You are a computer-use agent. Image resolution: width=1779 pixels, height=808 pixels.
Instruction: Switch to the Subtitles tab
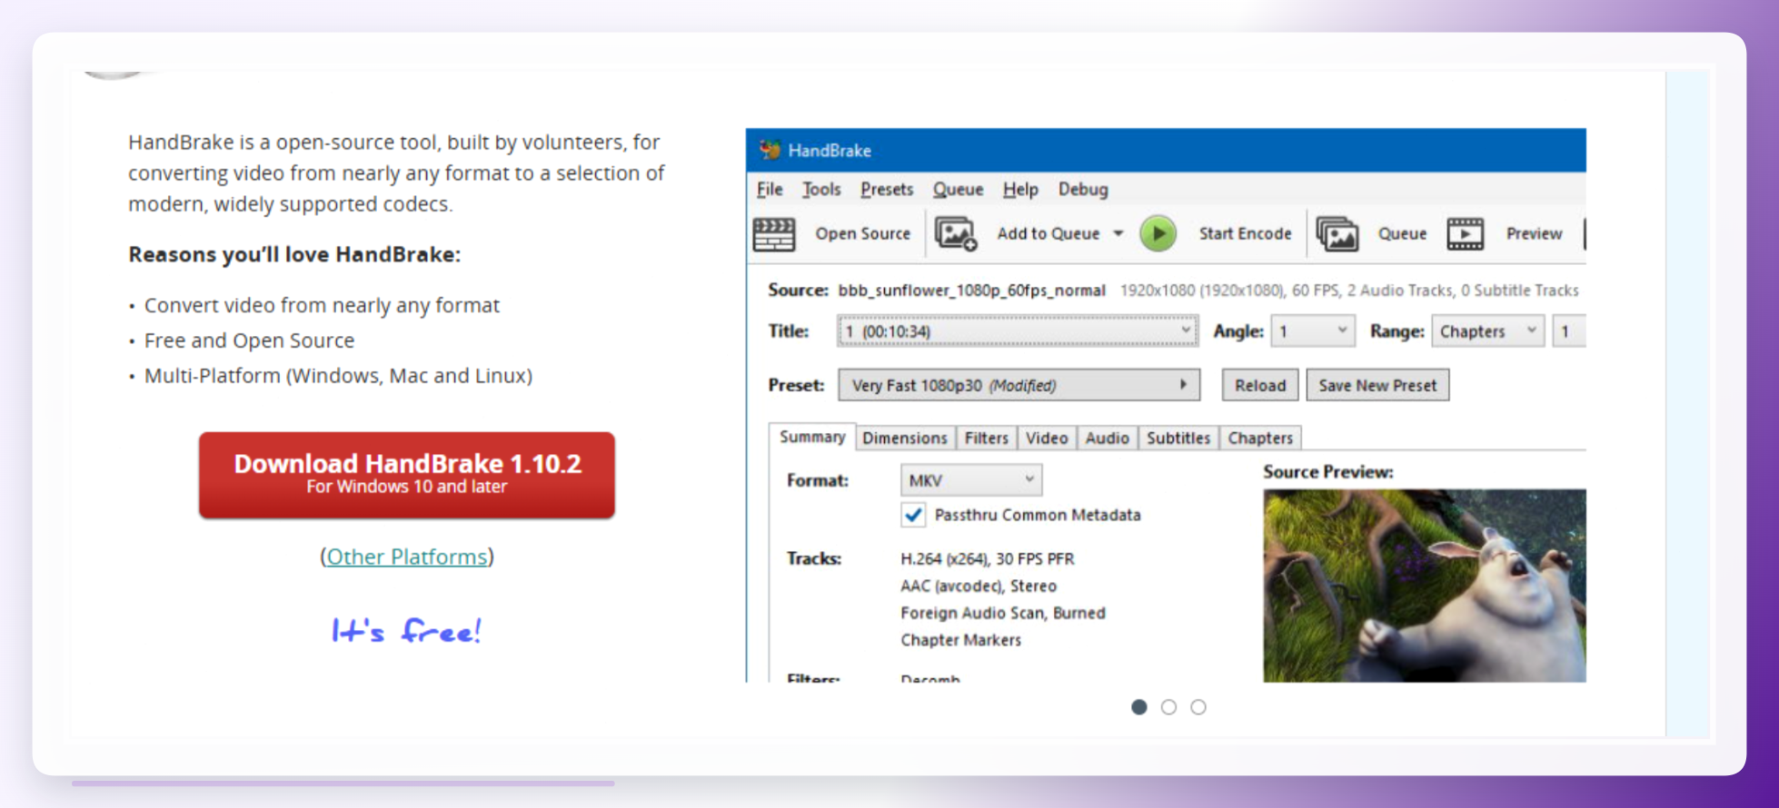pyautogui.click(x=1178, y=438)
